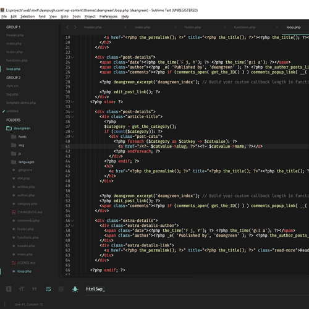The image size is (309, 309).
Task: Disable wrap search option
Action: pos(48,289)
